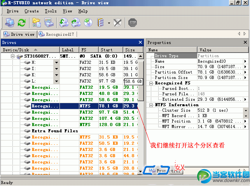Collapse the ST3160827 disk tree node

(12, 56)
